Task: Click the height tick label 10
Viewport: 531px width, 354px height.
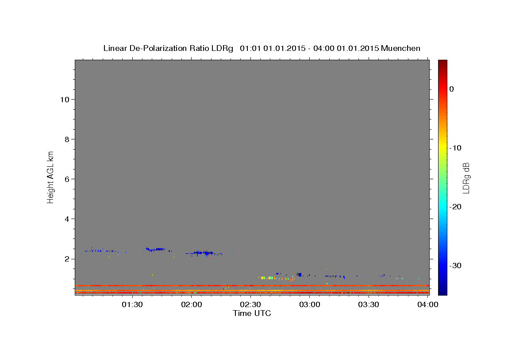Action: [64, 100]
